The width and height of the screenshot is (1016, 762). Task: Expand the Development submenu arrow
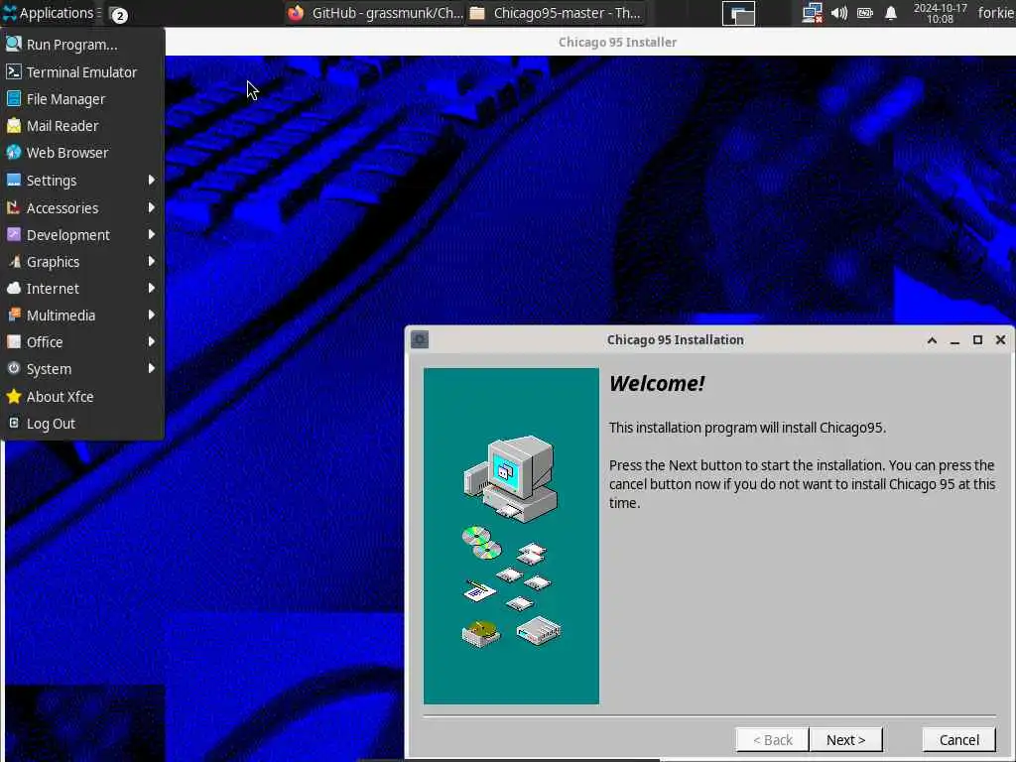pyautogui.click(x=151, y=234)
